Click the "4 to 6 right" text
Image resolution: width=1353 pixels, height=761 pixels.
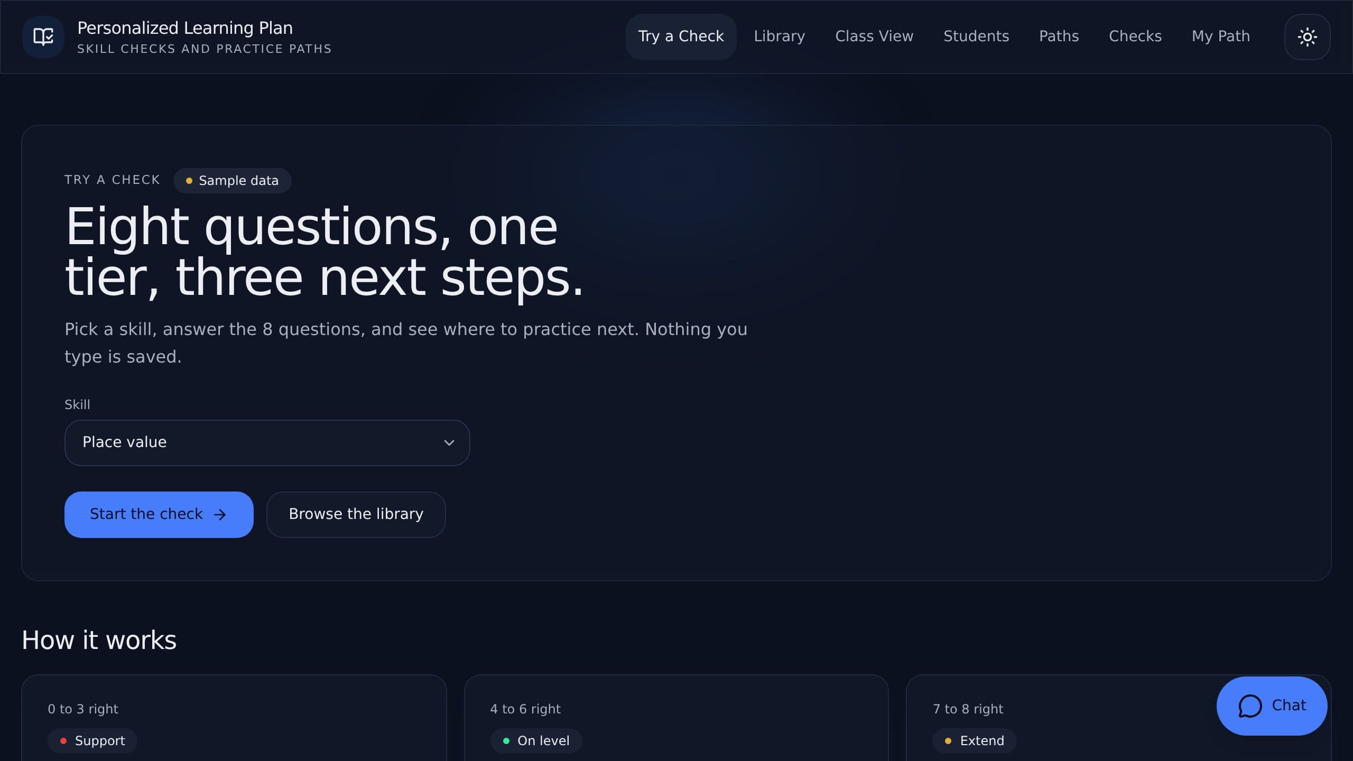click(x=525, y=709)
